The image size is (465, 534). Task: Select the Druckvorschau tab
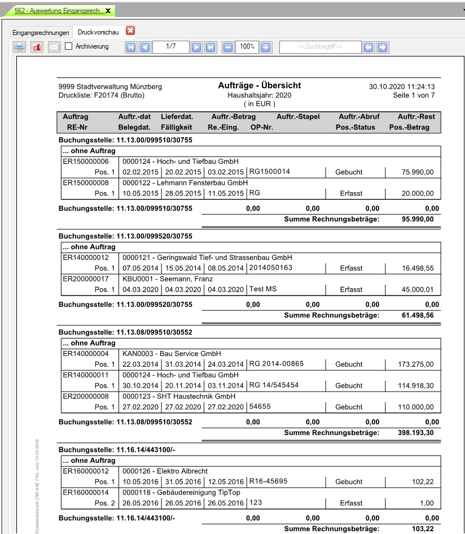point(98,33)
